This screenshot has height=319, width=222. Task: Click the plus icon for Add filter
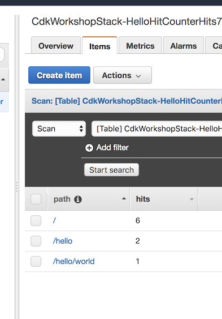[x=89, y=148]
